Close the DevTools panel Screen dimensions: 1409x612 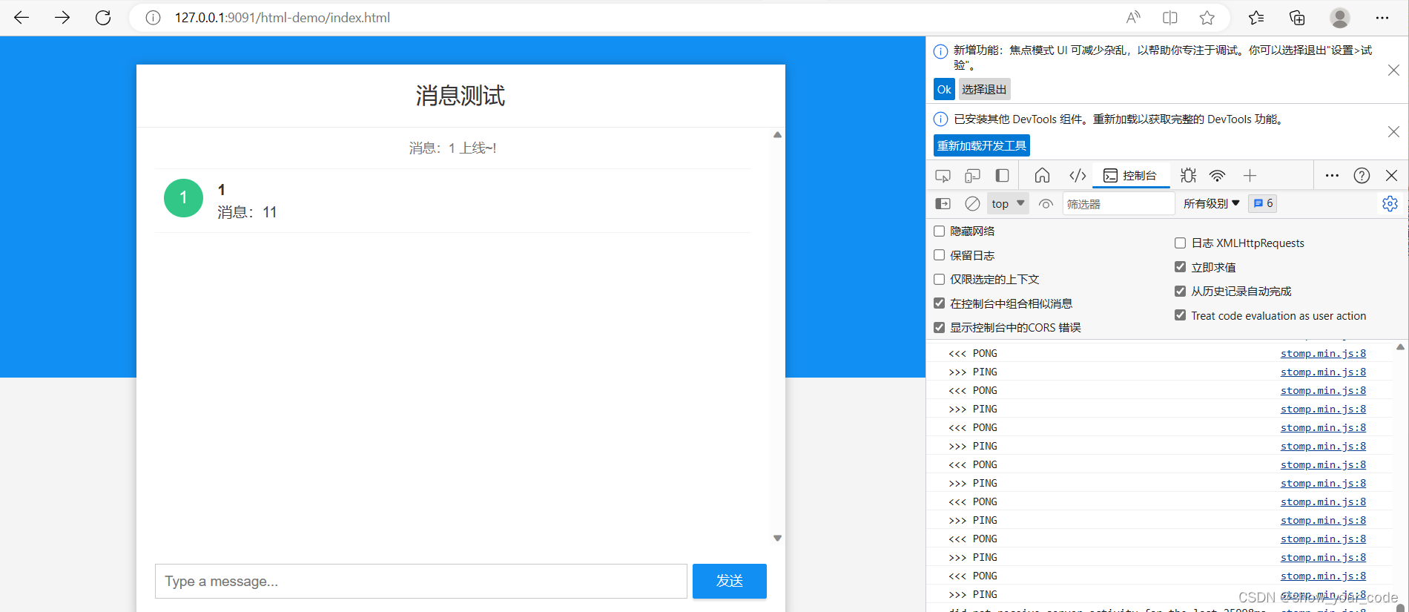1391,176
